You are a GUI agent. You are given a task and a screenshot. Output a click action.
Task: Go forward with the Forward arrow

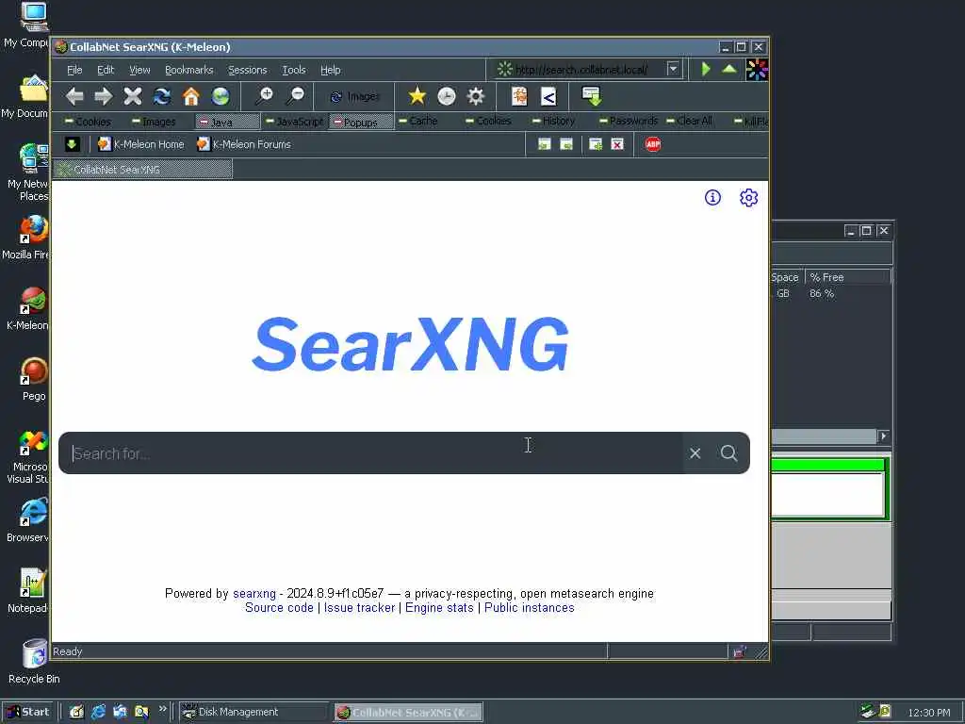click(x=104, y=96)
